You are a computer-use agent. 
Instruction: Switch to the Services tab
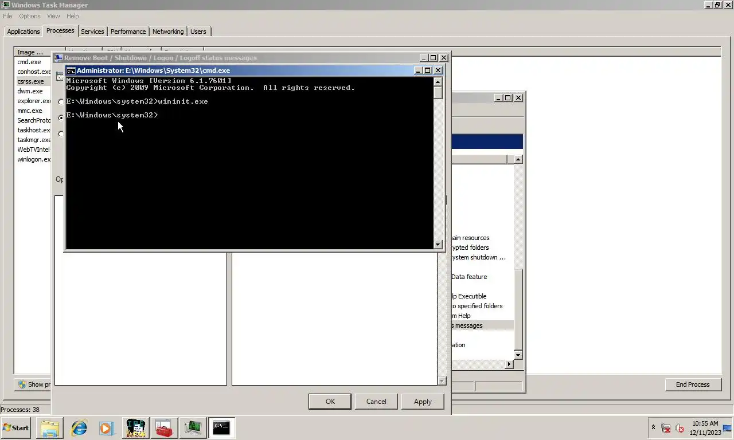click(92, 32)
